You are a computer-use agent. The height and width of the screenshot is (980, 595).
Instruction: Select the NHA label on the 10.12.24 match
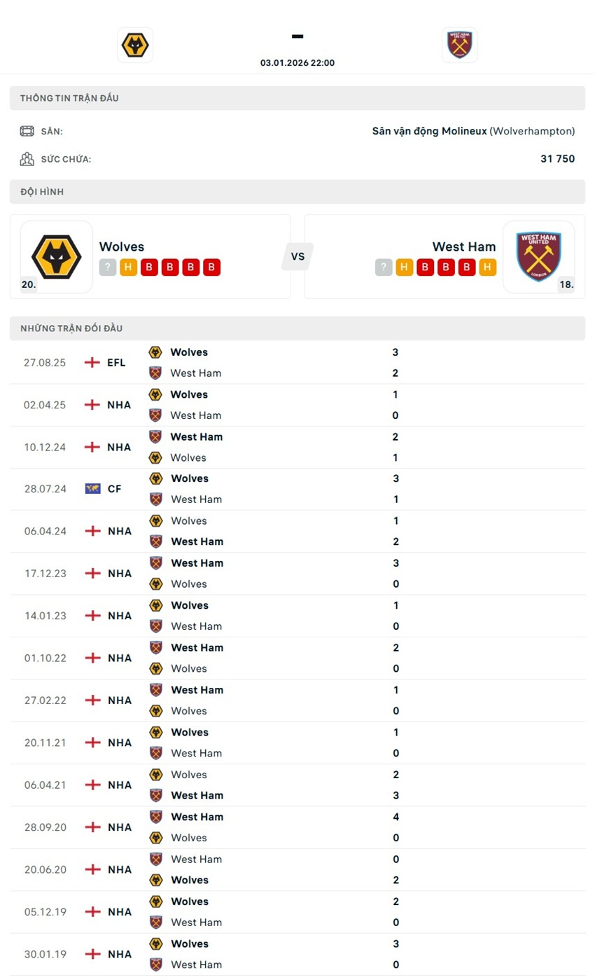pyautogui.click(x=119, y=447)
